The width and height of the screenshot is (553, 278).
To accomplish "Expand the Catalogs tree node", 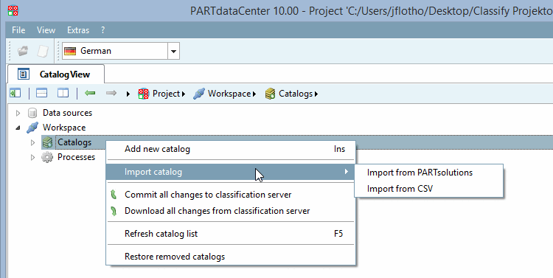I will tap(32, 142).
